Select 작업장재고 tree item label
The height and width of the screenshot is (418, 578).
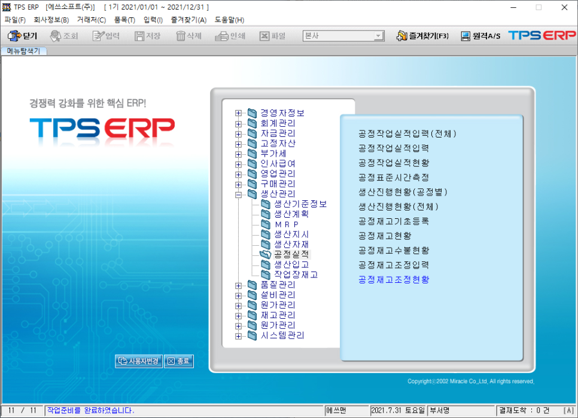[296, 274]
